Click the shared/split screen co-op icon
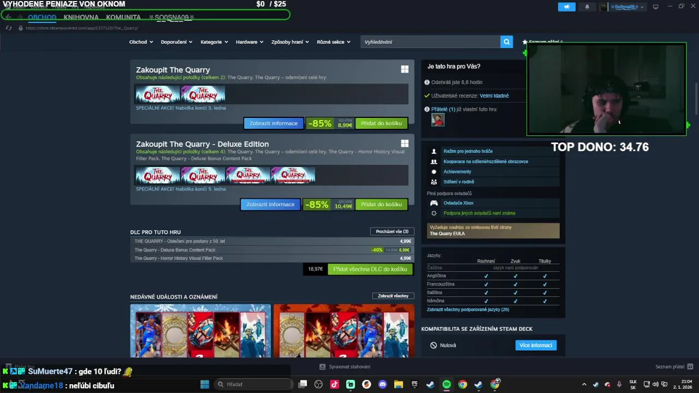Image resolution: width=699 pixels, height=393 pixels. click(434, 162)
